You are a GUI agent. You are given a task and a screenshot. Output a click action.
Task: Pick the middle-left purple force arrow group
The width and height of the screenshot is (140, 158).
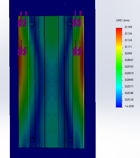(22, 48)
